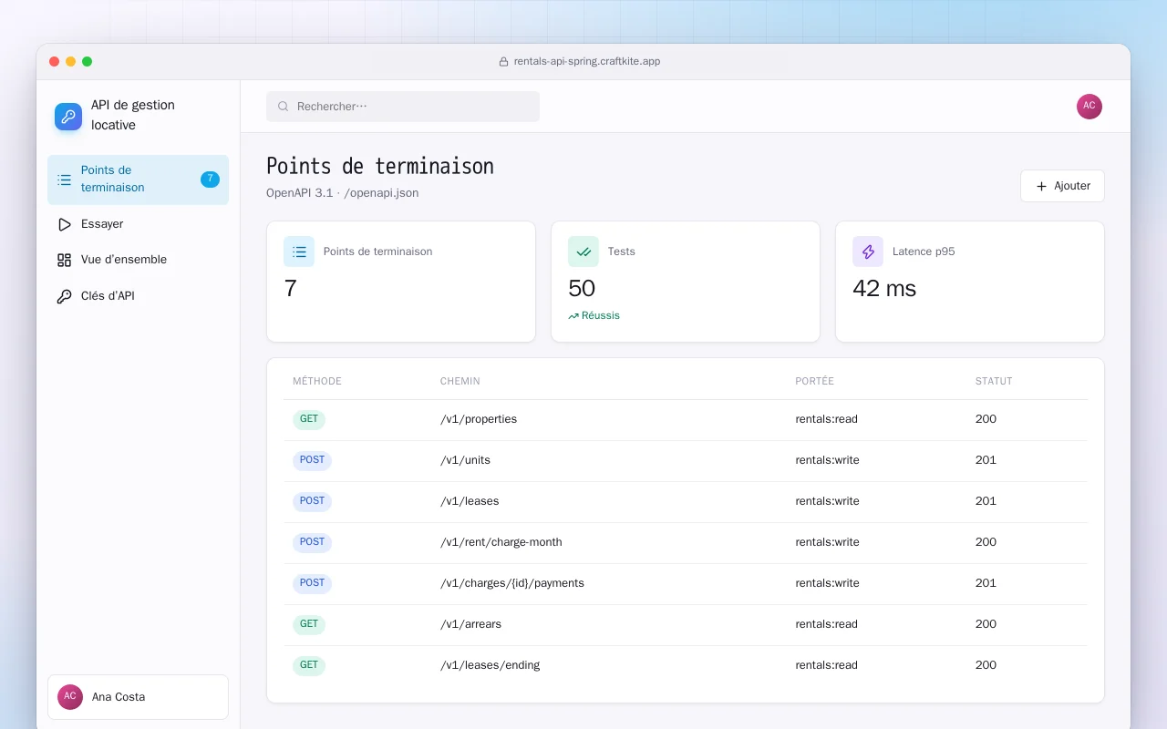
Task: Open the Essayer section
Action: 138,224
